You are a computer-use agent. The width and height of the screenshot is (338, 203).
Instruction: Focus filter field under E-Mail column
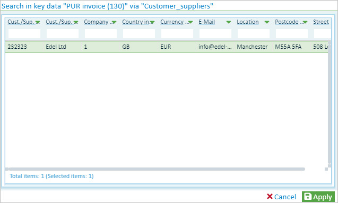[x=215, y=34]
